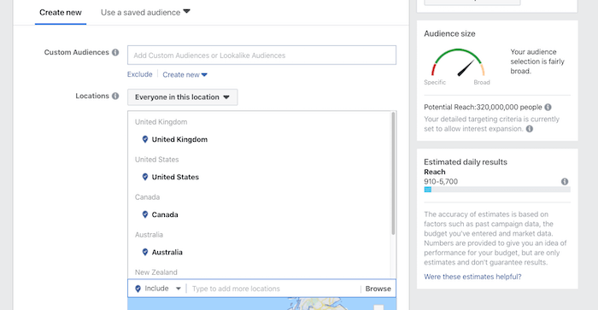Switch to Create new tab
Screen dimensions: 598x310
61,13
